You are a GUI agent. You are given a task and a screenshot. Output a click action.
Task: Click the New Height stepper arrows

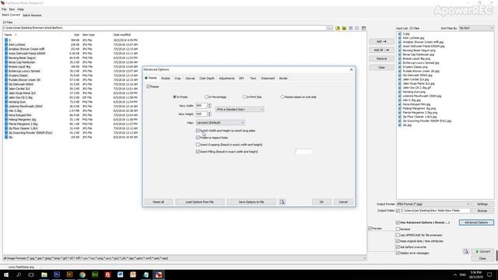click(209, 114)
